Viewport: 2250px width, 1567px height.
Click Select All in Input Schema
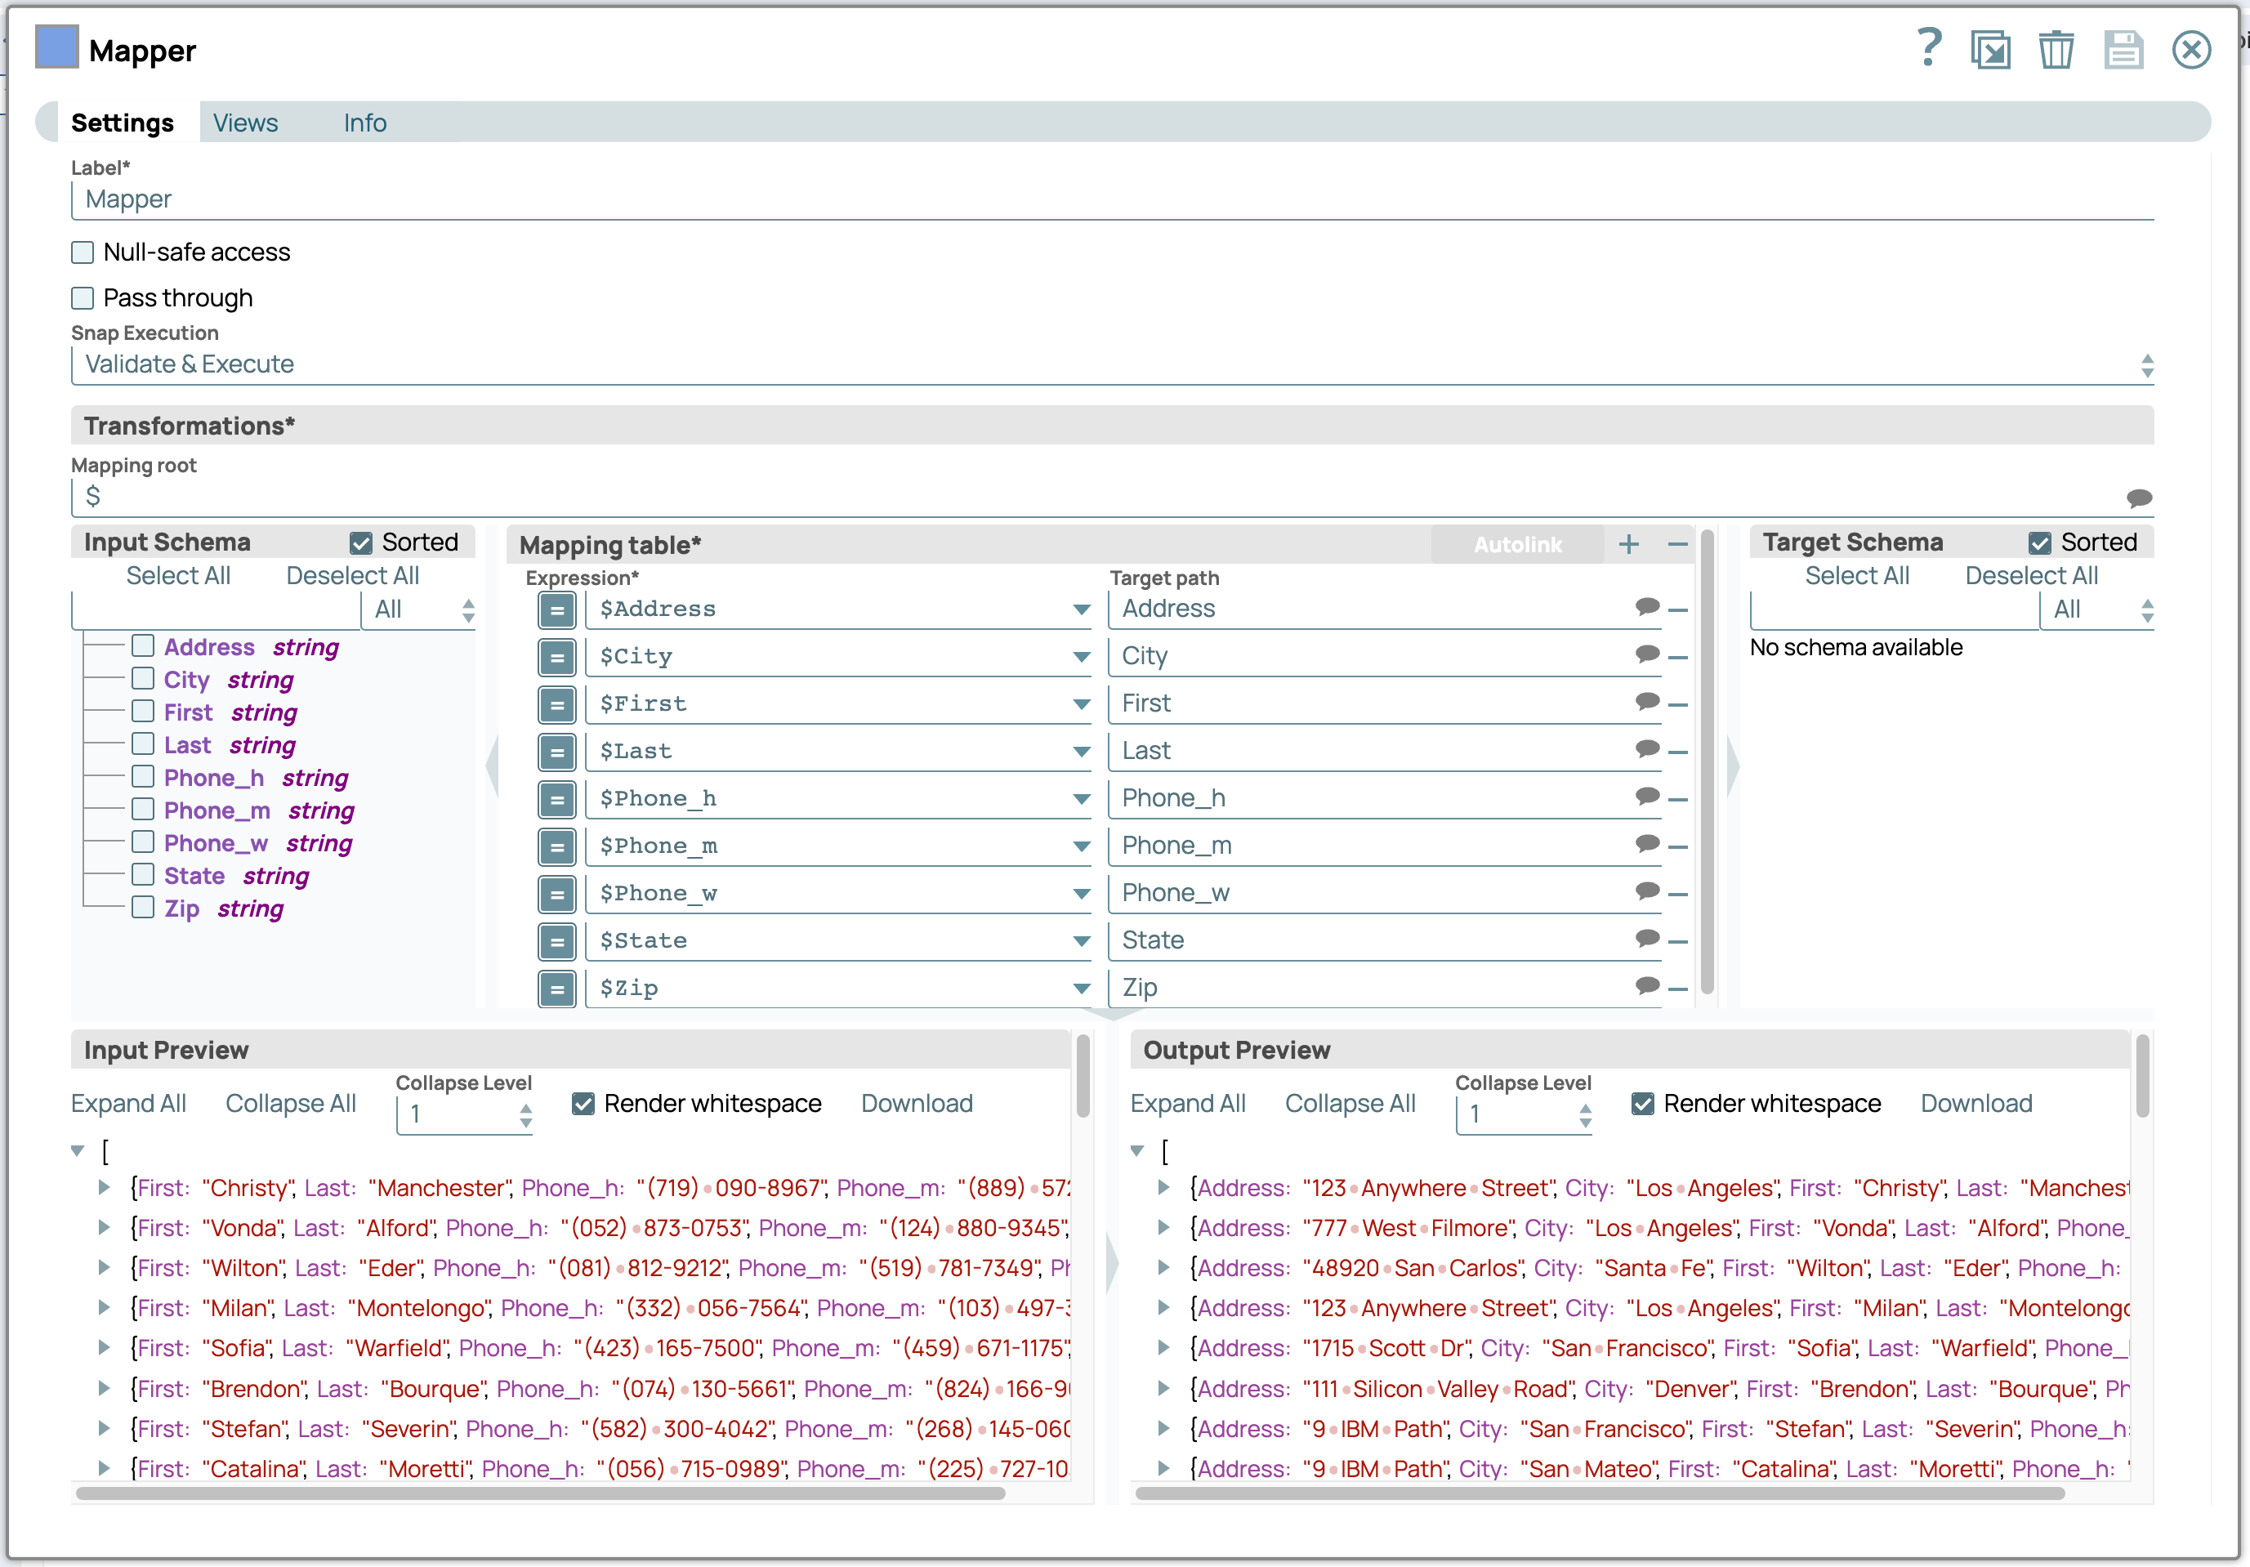coord(177,576)
